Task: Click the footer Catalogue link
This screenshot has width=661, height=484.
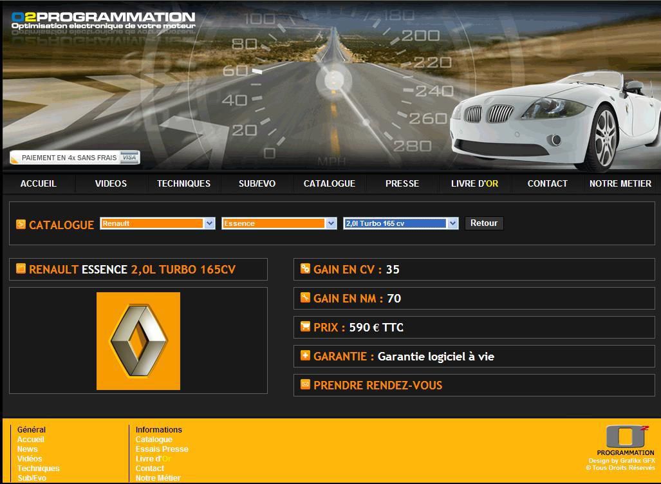Action: click(154, 440)
